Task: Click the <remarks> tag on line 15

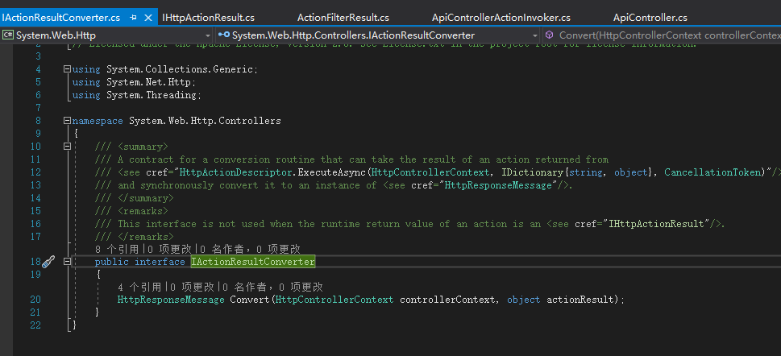Action: tap(143, 210)
